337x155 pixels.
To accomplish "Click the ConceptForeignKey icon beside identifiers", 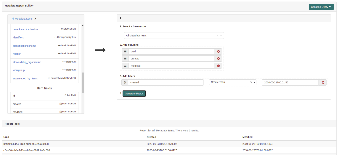I will coord(55,37).
